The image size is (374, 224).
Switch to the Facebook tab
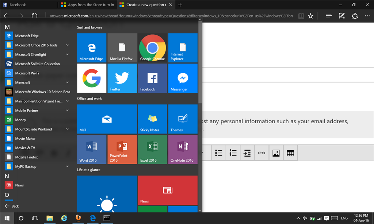[29, 5]
